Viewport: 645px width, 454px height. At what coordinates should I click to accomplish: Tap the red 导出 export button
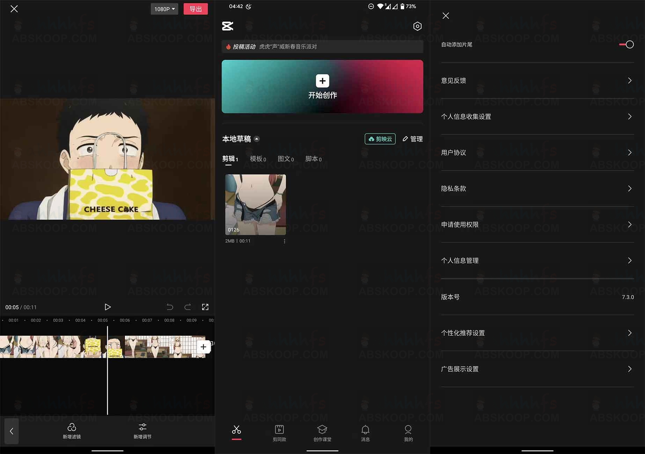tap(196, 9)
